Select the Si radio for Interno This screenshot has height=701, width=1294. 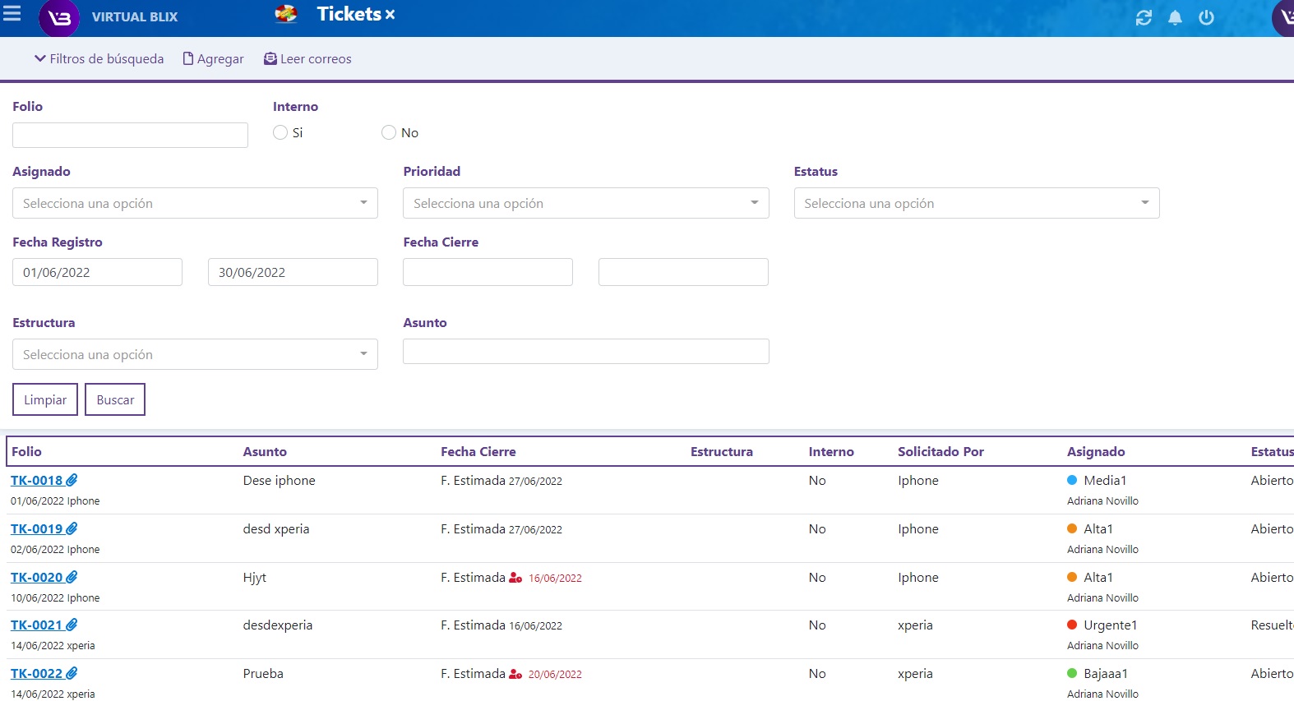coord(280,132)
